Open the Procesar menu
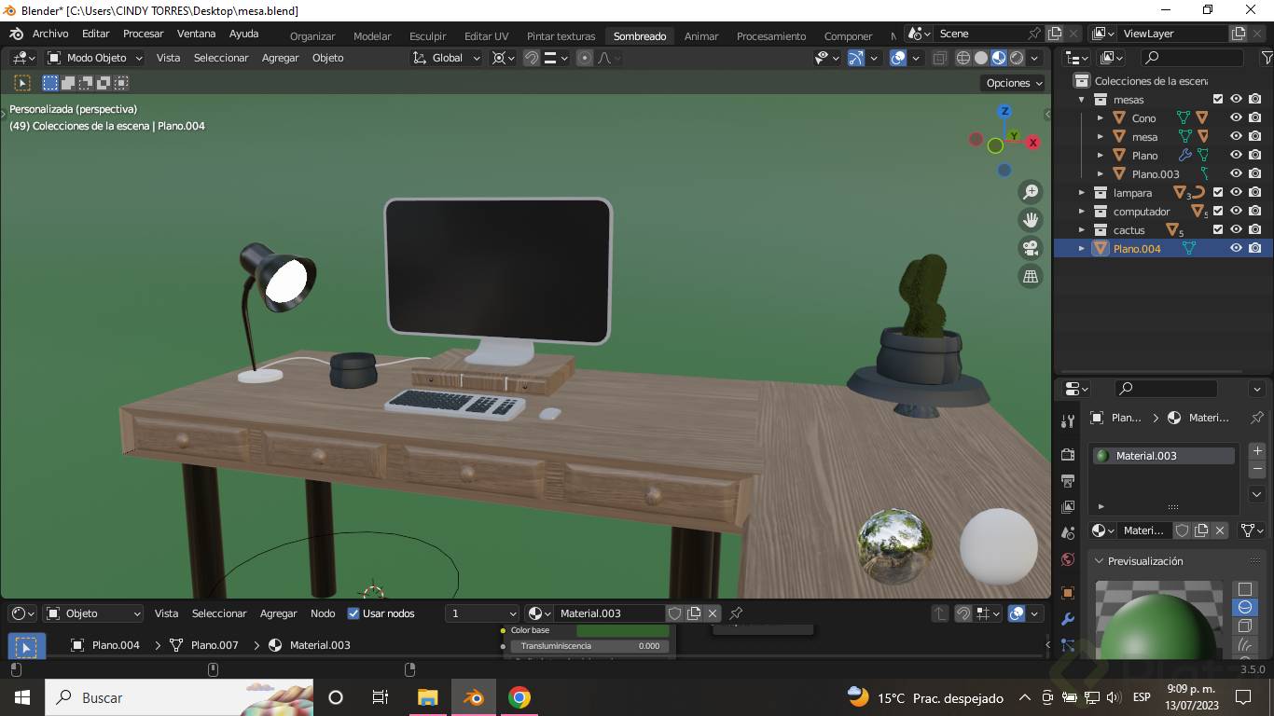The height and width of the screenshot is (716, 1274). click(x=143, y=34)
